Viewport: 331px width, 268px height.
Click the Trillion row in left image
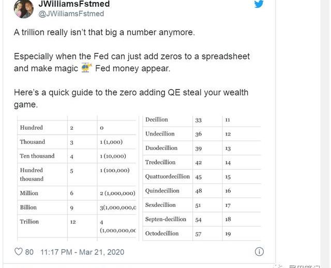coord(29,221)
